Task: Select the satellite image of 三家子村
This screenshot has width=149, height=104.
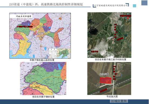Action: (109, 35)
